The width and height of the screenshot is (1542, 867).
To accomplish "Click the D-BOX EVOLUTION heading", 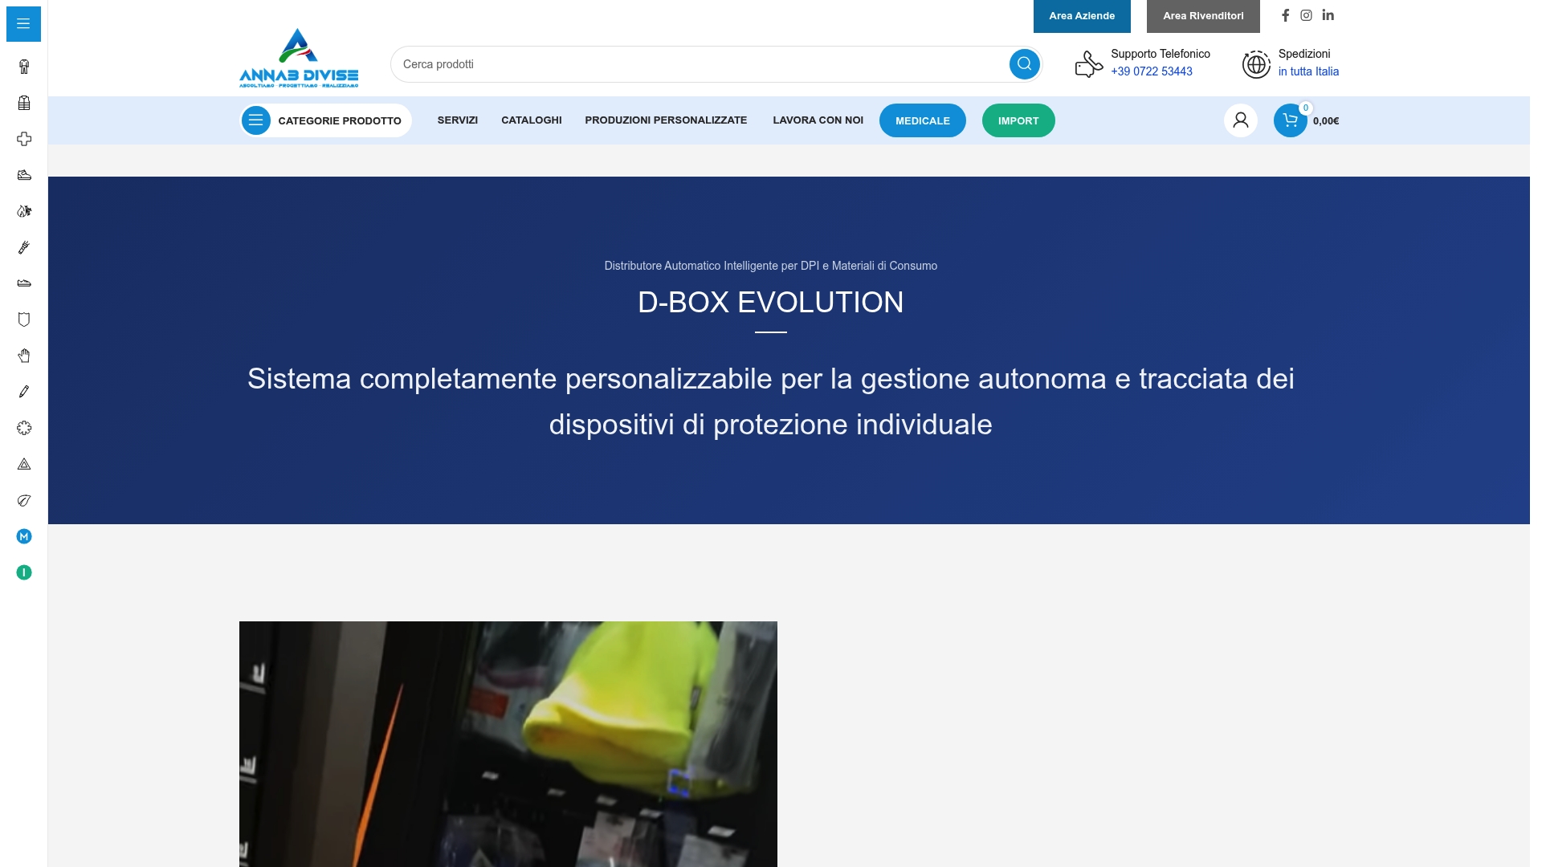I will (771, 303).
